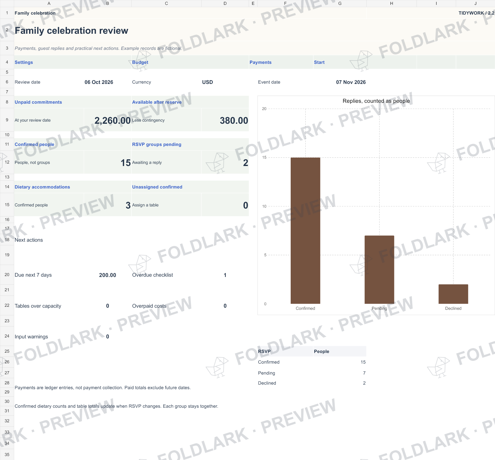This screenshot has width=495, height=460.
Task: Select the Pending row value 7
Action: pos(364,373)
